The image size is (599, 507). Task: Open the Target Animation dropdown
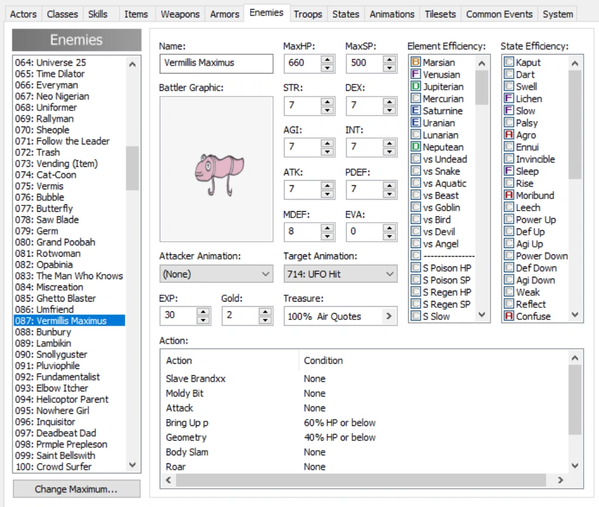(x=340, y=274)
